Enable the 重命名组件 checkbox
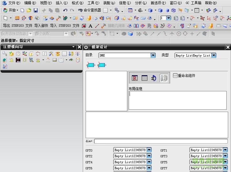The image size is (231, 172). coord(175,76)
